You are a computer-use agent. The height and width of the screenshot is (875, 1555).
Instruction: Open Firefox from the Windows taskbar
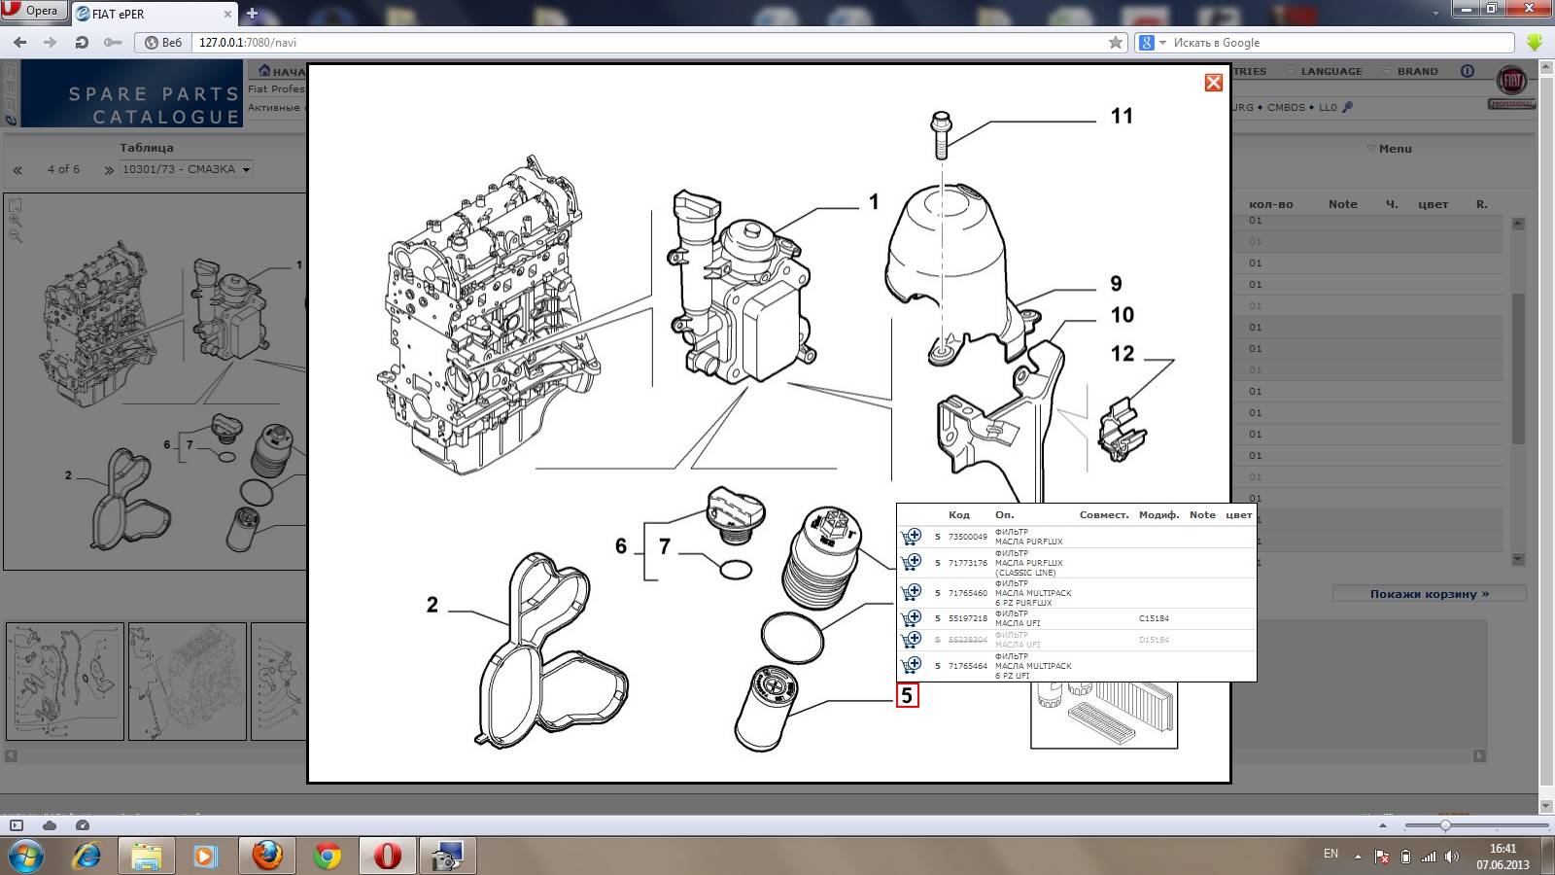click(x=266, y=856)
